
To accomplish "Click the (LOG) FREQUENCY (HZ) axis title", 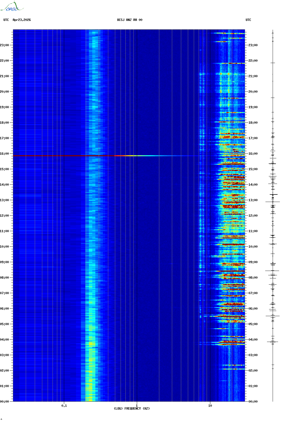I will (x=132, y=409).
